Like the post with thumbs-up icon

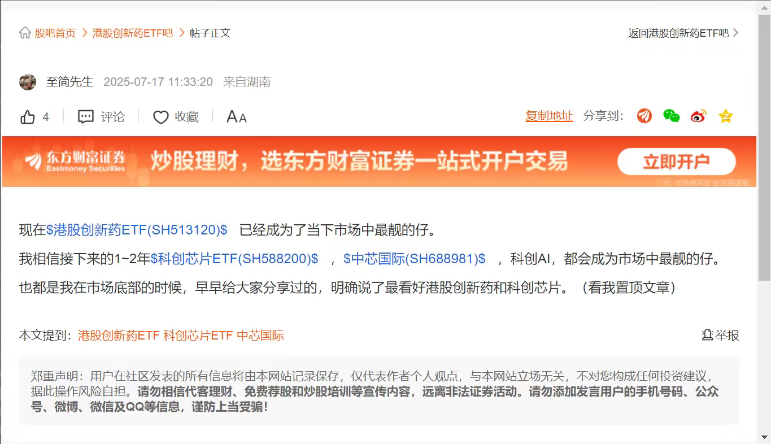point(28,117)
